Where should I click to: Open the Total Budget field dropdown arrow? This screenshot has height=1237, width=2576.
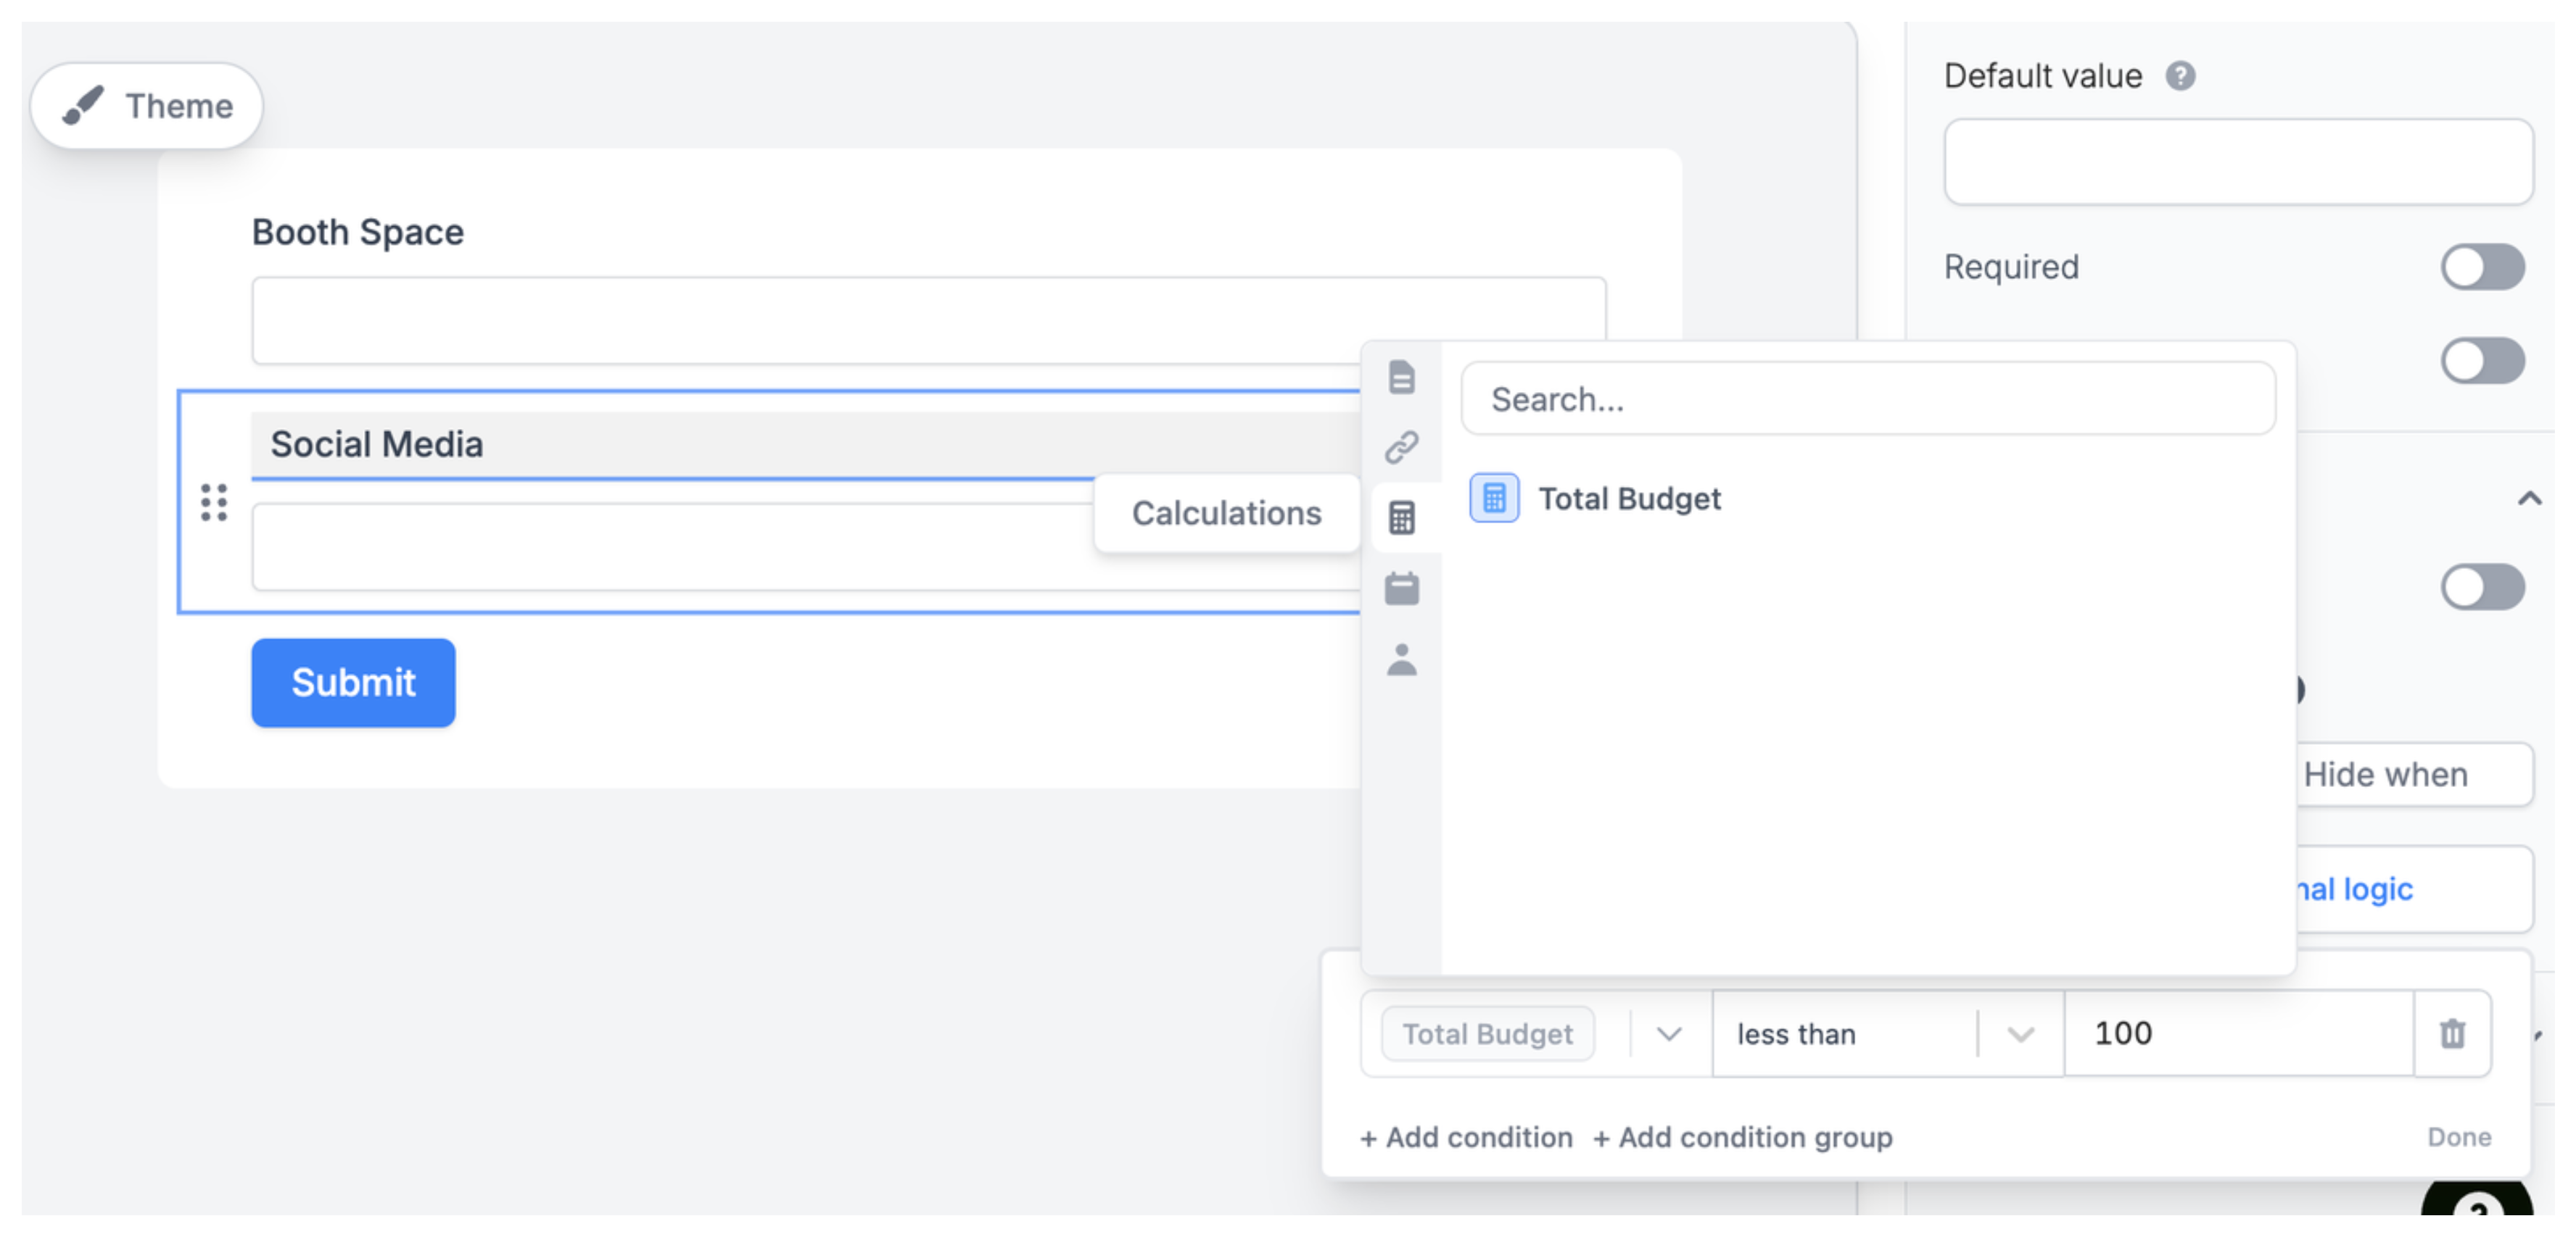tap(1668, 1034)
